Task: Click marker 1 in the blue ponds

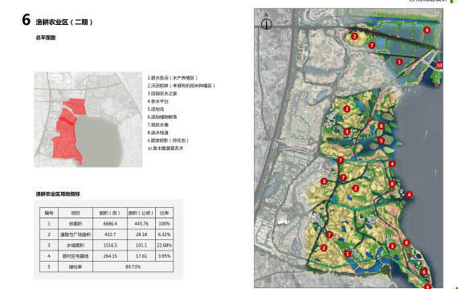Action: click(399, 62)
